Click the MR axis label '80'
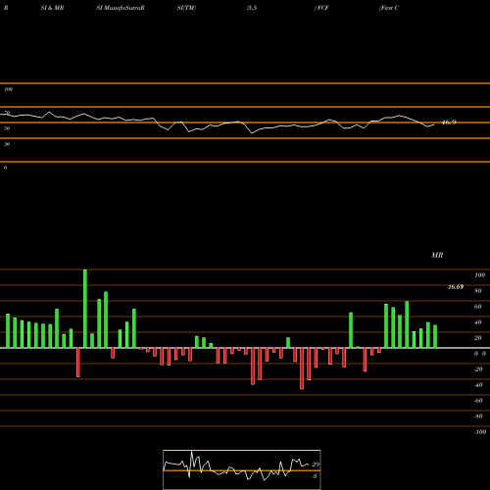The width and height of the screenshot is (490, 490). click(478, 291)
